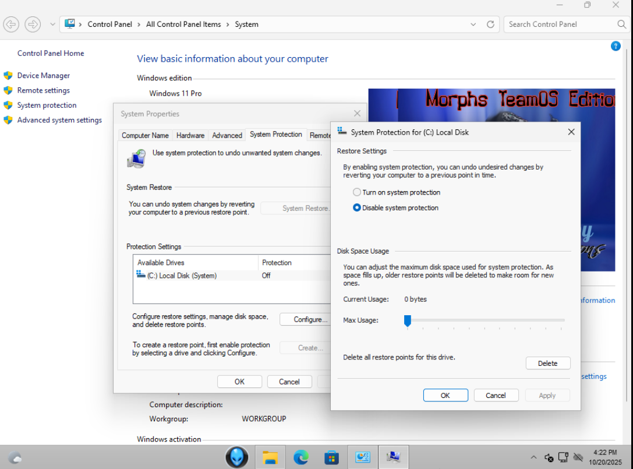Click the weather widget icon on taskbar

tap(15, 458)
